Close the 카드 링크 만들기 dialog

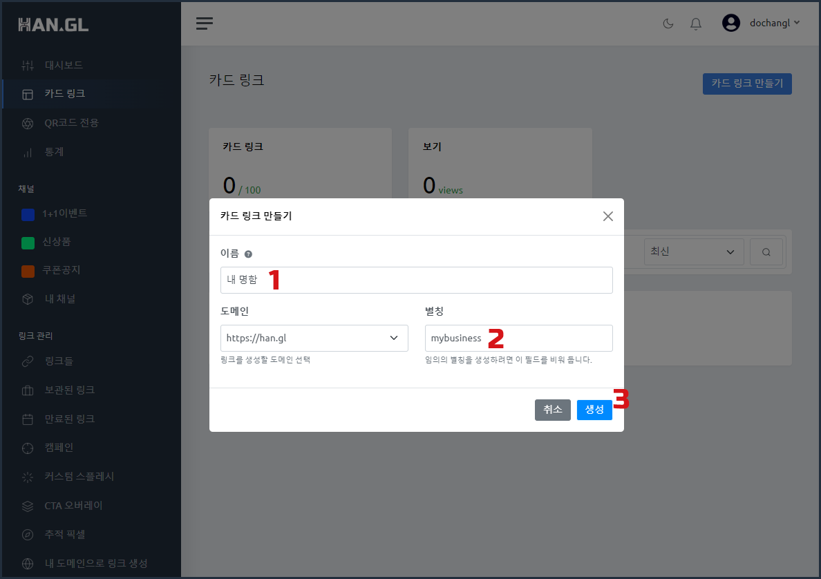607,216
